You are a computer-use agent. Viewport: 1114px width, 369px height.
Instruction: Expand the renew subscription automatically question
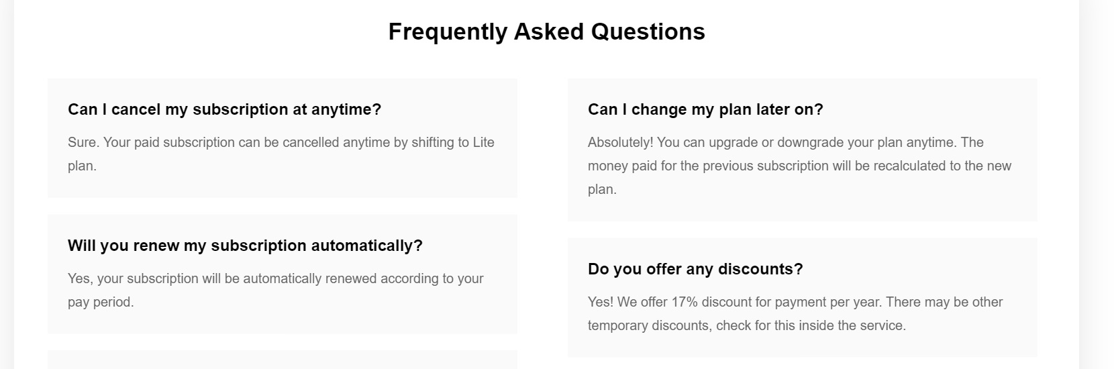(x=245, y=246)
